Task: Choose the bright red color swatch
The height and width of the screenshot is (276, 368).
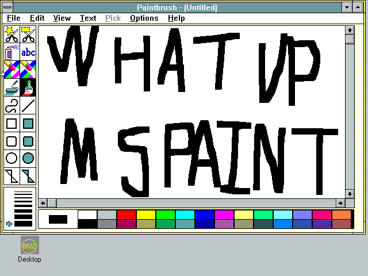Action: (x=126, y=214)
